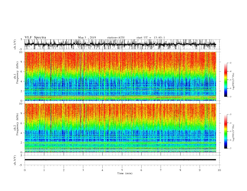Image resolution: width=247 pixels, height=191 pixels.
Task: Click time axis tick label "0"
Action: 25,170
